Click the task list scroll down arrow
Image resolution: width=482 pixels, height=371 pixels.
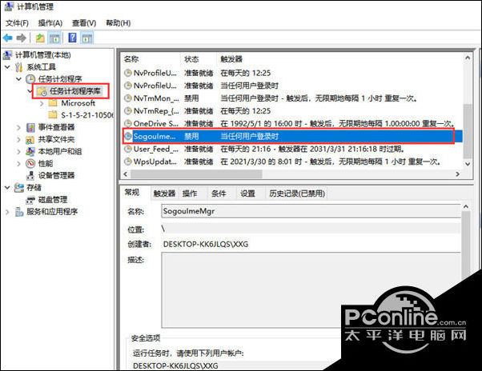pyautogui.click(x=468, y=164)
